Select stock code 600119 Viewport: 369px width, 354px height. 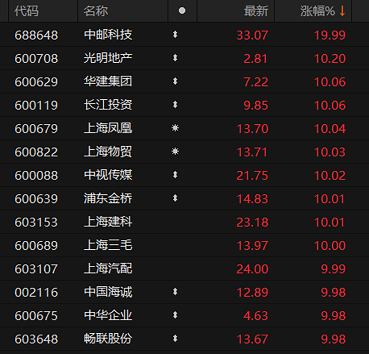(36, 105)
